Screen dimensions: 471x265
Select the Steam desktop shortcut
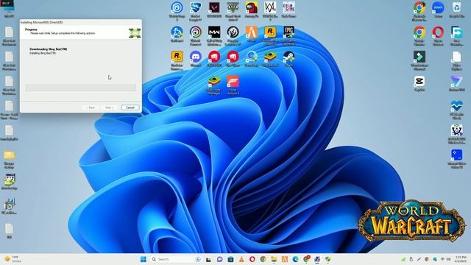tap(288, 58)
